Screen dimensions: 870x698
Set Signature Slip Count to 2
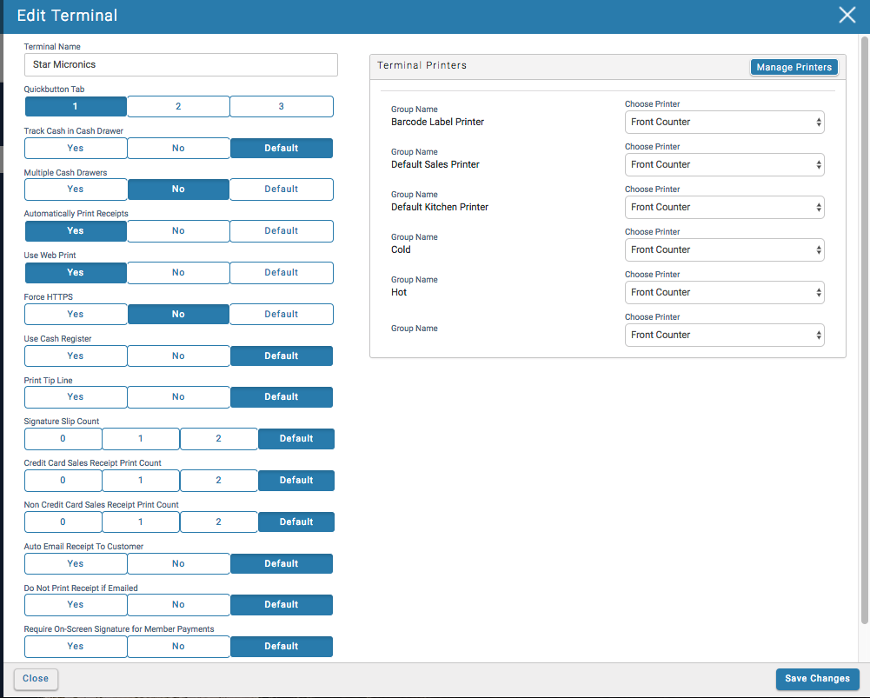[218, 439]
